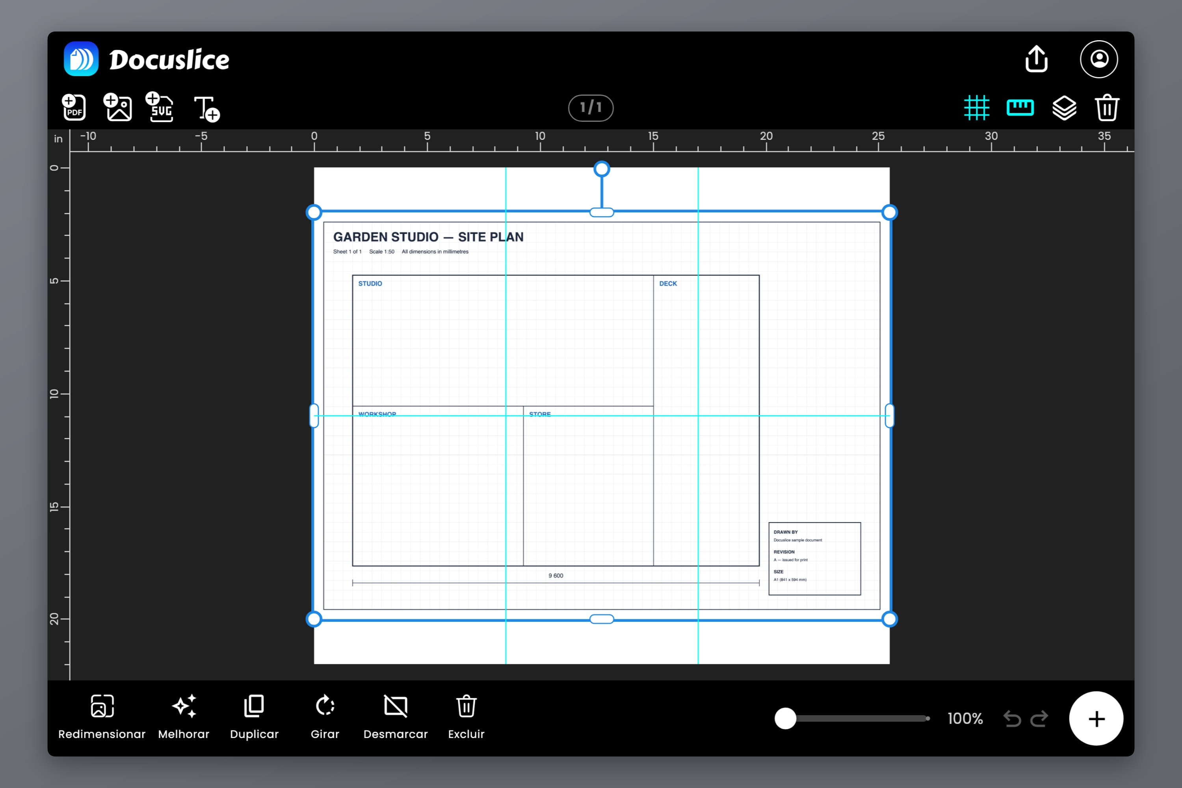1182x788 pixels.
Task: Add an SVG file
Action: [x=160, y=107]
